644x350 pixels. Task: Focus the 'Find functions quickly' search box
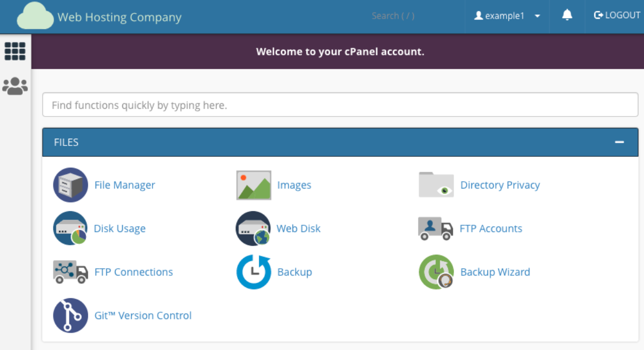pyautogui.click(x=340, y=105)
